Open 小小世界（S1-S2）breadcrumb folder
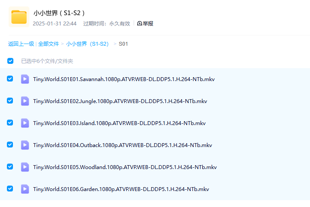 [x=88, y=44]
